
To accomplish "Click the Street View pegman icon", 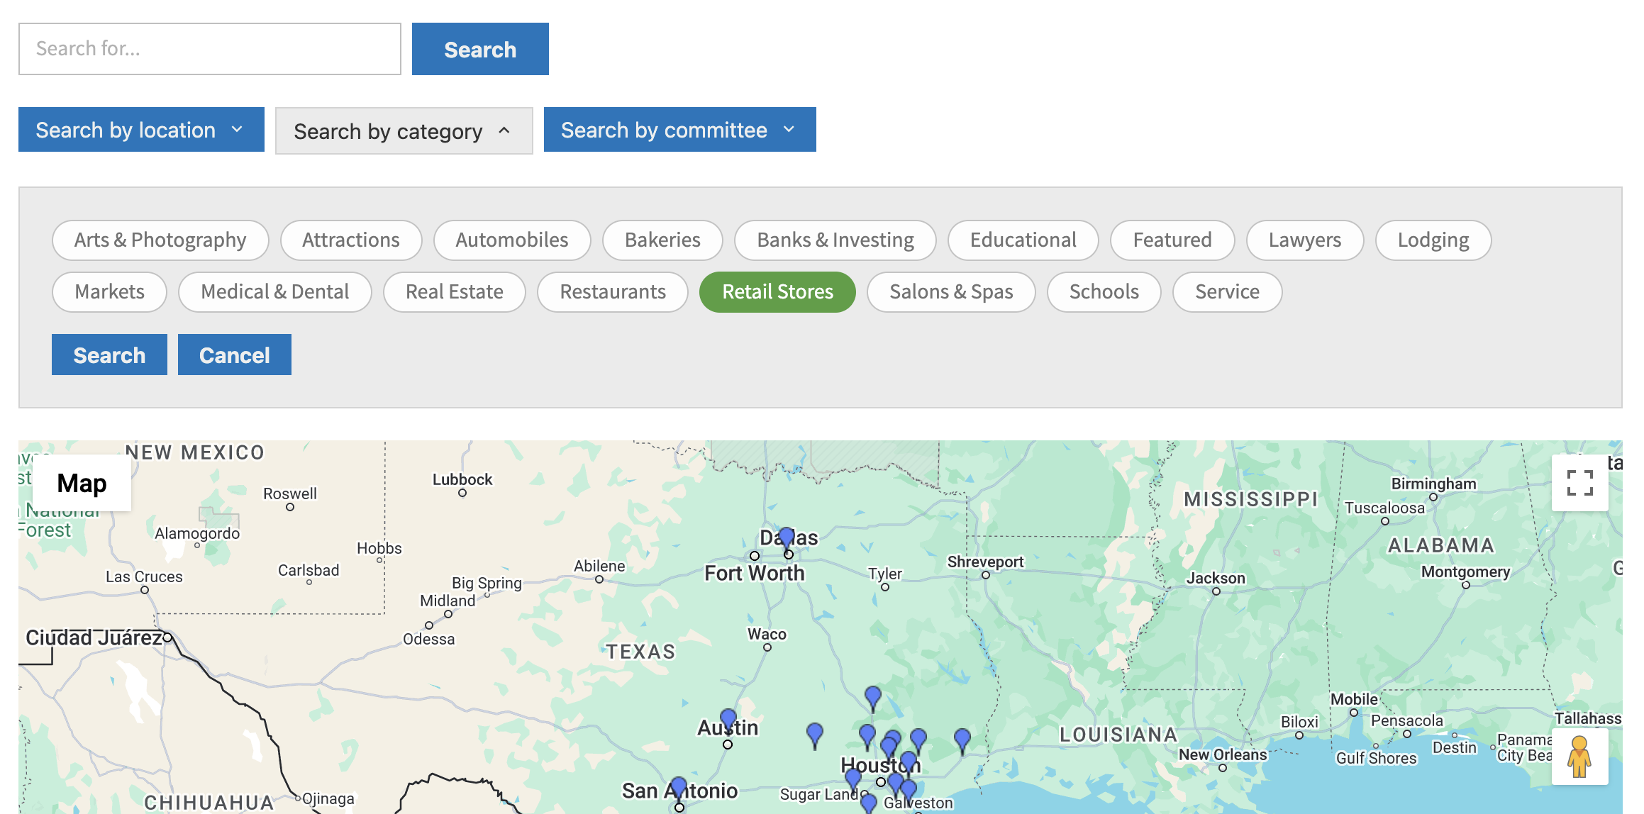I will [x=1579, y=757].
